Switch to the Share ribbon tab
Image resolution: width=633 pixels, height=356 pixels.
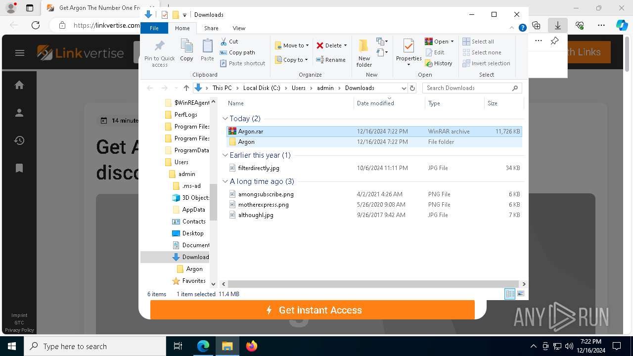point(211,28)
